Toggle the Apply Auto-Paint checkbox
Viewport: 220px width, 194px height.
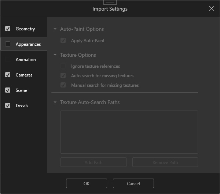(63, 41)
